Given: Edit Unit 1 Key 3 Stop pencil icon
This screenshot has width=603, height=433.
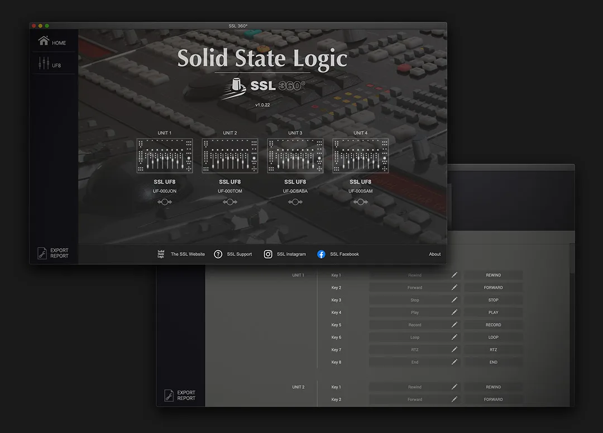Looking at the screenshot, I should [454, 299].
